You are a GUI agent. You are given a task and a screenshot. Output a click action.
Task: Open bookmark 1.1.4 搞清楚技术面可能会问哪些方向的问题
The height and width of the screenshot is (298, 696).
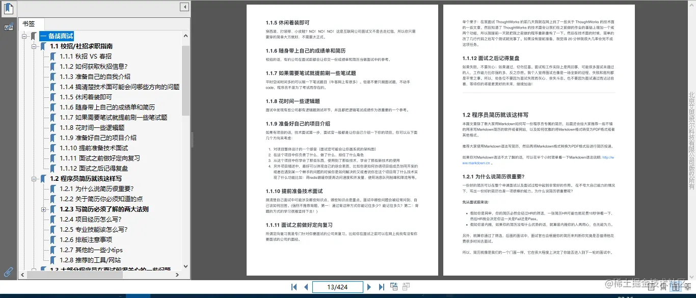tap(120, 87)
